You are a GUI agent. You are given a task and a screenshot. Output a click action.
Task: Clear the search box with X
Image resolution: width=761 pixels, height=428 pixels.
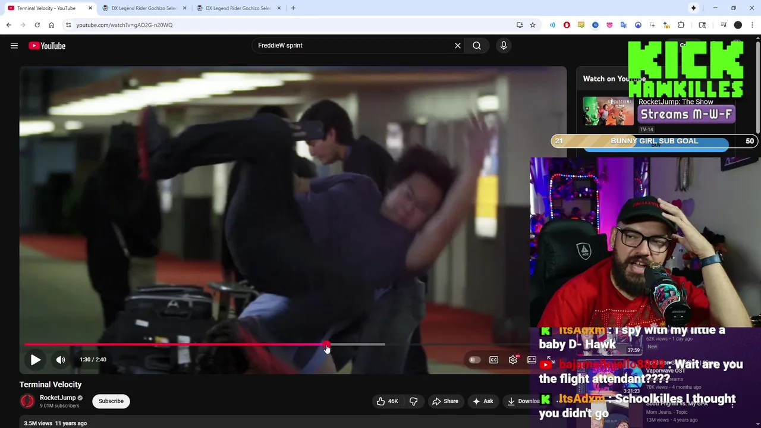coord(458,45)
